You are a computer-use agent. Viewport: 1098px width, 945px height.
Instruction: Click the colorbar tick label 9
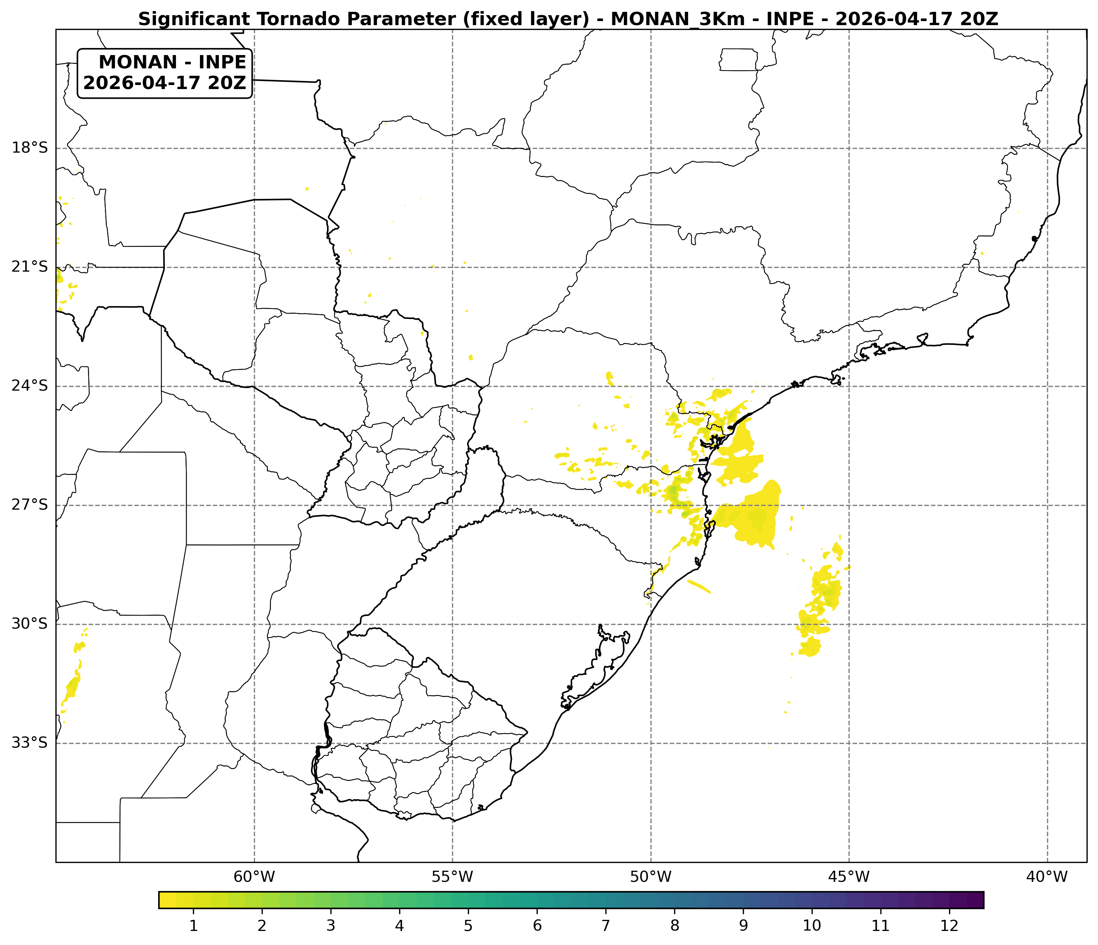point(744,926)
